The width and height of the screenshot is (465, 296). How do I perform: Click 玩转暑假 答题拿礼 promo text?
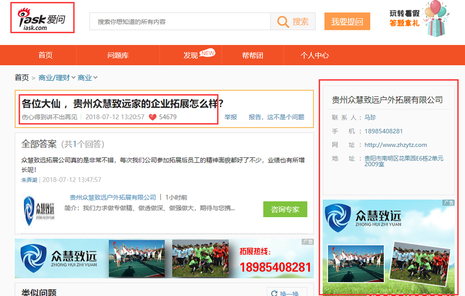click(405, 18)
